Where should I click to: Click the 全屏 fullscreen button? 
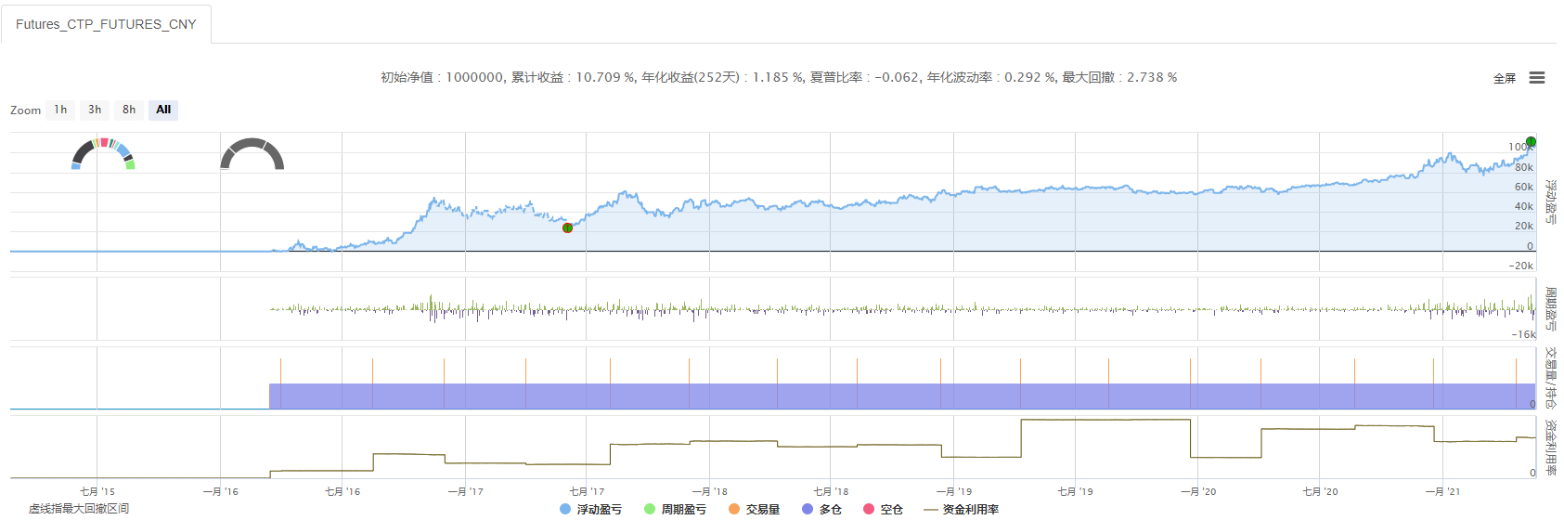pyautogui.click(x=1504, y=79)
